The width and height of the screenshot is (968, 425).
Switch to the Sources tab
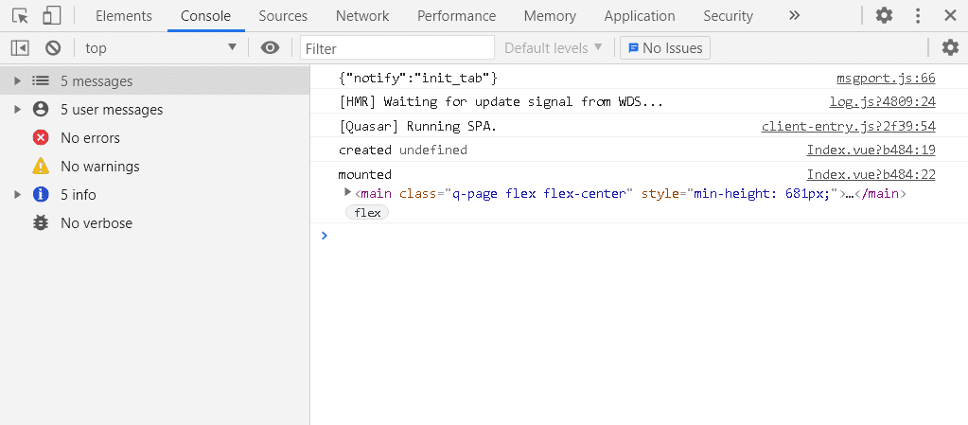click(x=283, y=16)
